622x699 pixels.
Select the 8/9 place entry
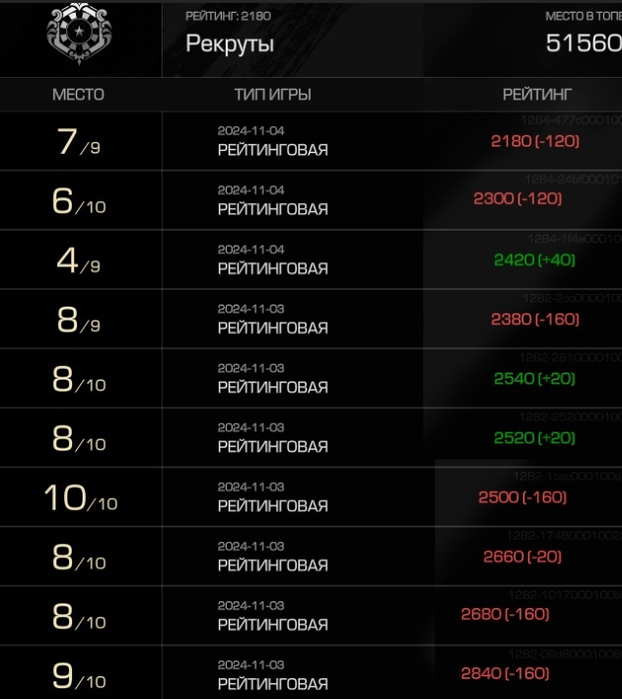(79, 319)
